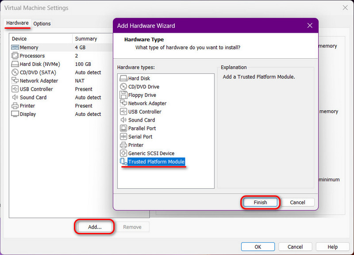Click the 'NAT' network adapter summary
The height and width of the screenshot is (255, 354).
coord(80,81)
